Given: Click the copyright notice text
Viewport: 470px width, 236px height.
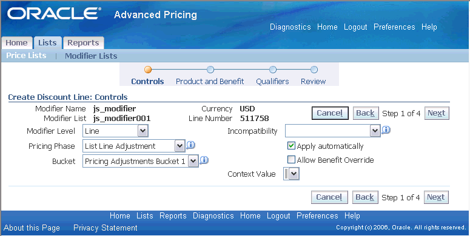Looking at the screenshot, I should [x=401, y=228].
